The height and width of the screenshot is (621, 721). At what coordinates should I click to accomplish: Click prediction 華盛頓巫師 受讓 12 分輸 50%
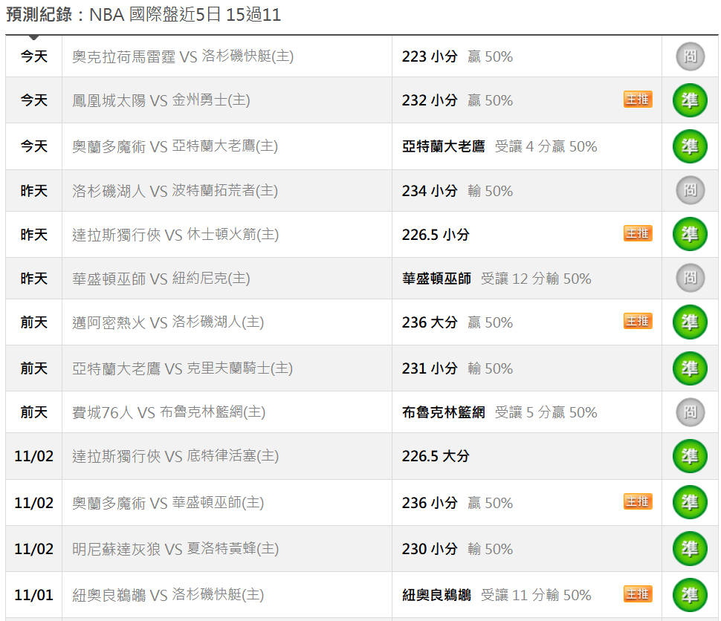click(x=497, y=278)
